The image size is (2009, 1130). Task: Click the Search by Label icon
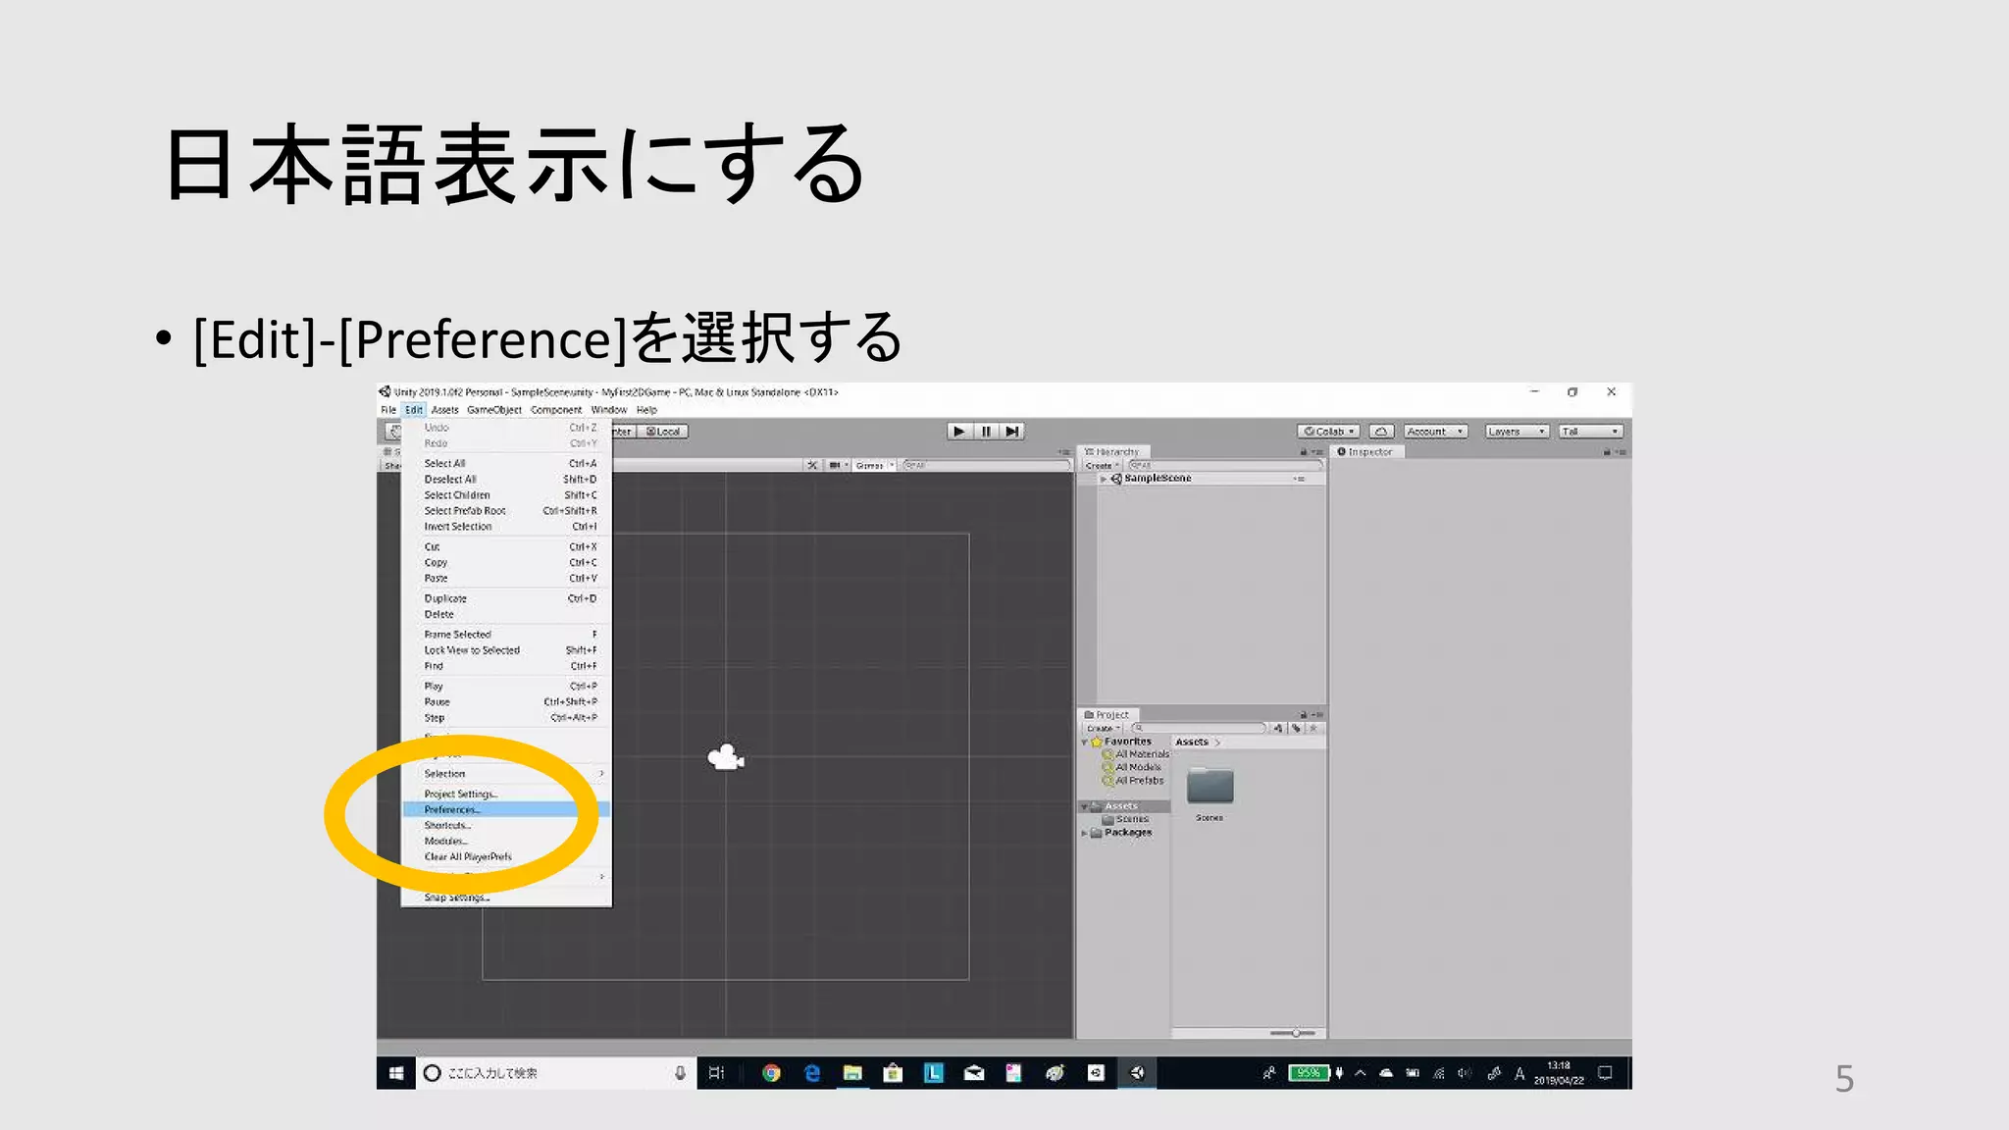[1296, 728]
